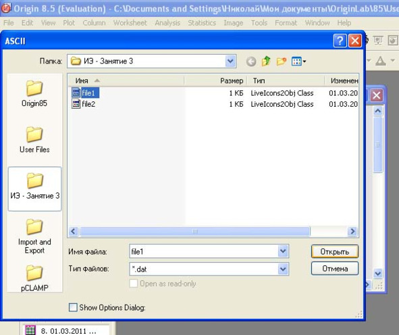Expand the Папка folder dropdown
This screenshot has width=399, height=335.
coord(230,61)
